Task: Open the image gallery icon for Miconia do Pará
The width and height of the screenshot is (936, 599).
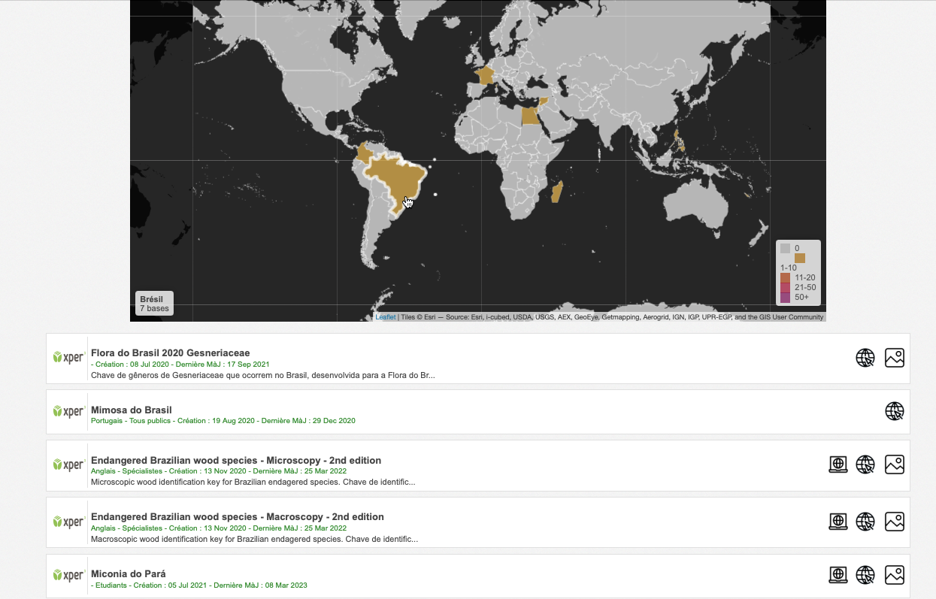Action: click(894, 575)
